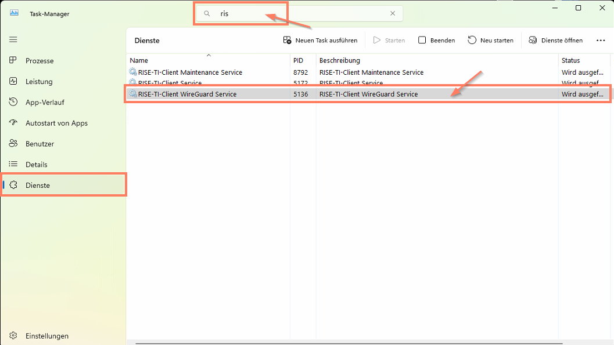Clear the search text with the X
This screenshot has height=345, width=614.
(392, 13)
